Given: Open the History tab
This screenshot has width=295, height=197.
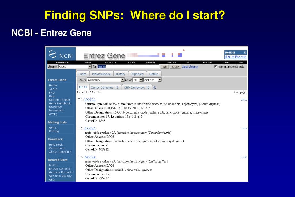Looking at the screenshot, I should click(x=121, y=74).
